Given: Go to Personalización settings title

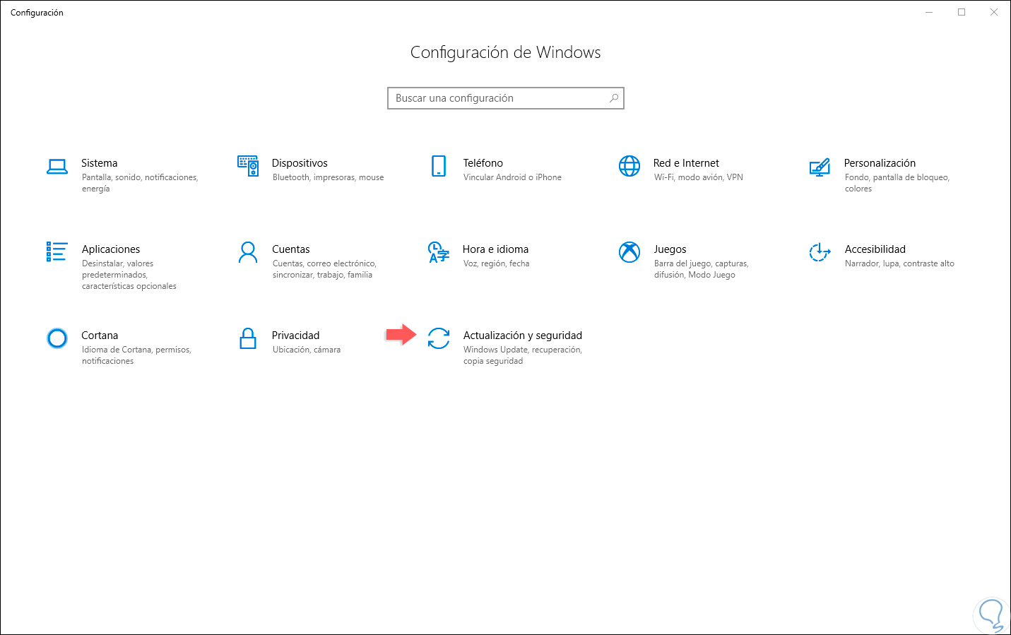Looking at the screenshot, I should 880,163.
